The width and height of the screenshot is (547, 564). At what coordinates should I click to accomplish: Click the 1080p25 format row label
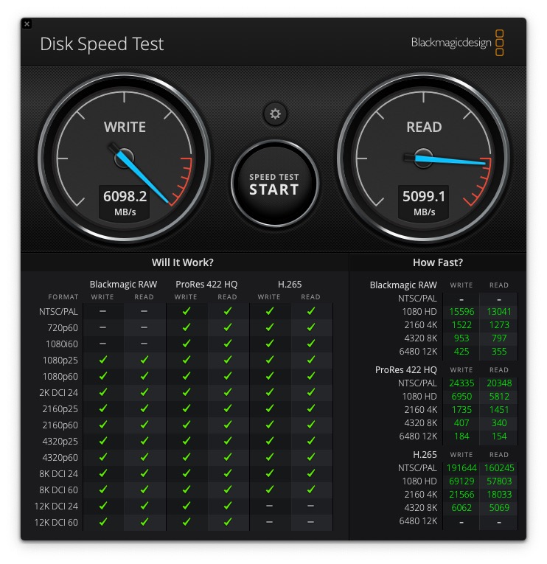tap(60, 360)
